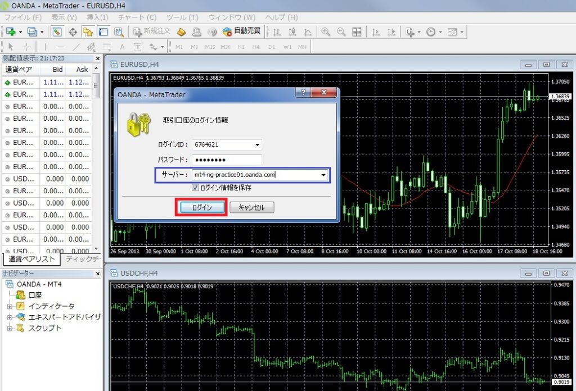Toggle the Auto Scroll chart icon
Image resolution: width=576 pixels, height=391 pixels.
pyautogui.click(x=375, y=32)
